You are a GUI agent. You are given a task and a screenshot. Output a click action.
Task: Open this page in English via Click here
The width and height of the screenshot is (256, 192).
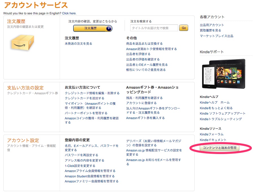(69, 13)
